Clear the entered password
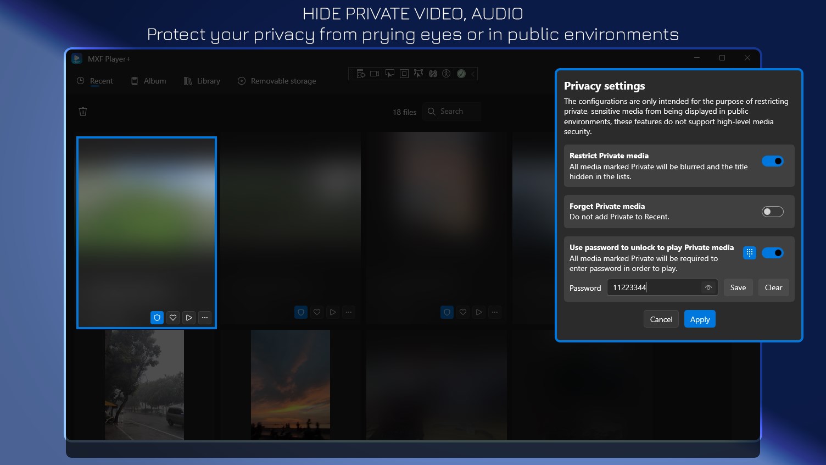The height and width of the screenshot is (465, 826). pyautogui.click(x=773, y=287)
